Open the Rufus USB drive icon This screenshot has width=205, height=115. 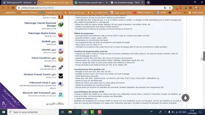point(61,67)
